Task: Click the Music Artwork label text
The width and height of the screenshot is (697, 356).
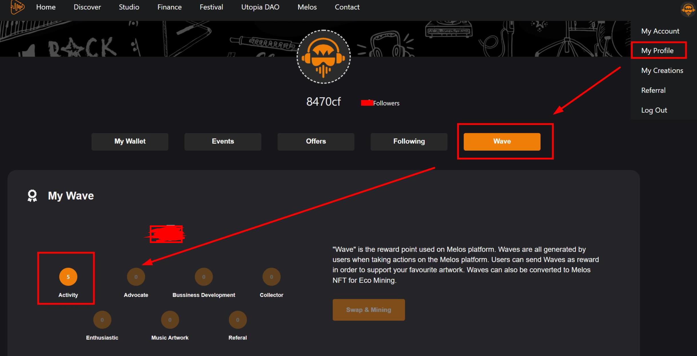Action: pyautogui.click(x=170, y=338)
